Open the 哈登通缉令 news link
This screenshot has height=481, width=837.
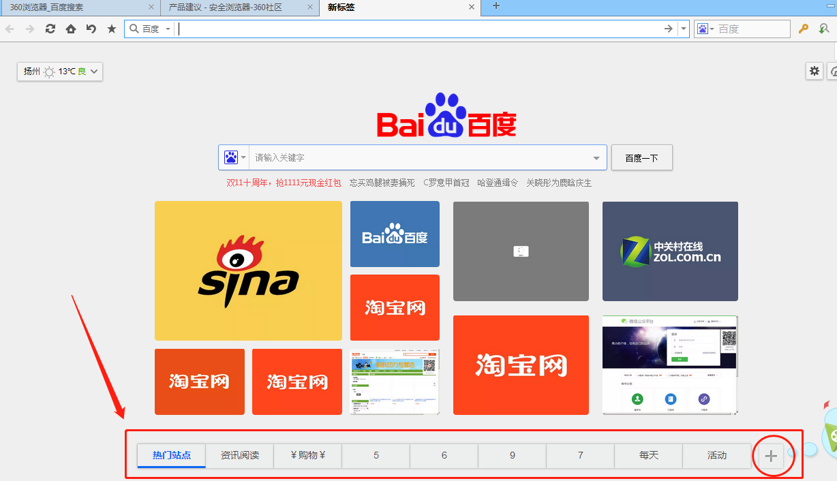(x=498, y=183)
